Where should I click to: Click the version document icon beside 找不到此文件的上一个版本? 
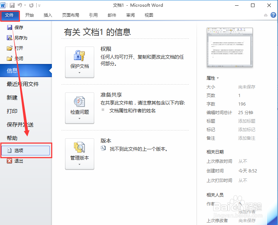[x=103, y=148]
